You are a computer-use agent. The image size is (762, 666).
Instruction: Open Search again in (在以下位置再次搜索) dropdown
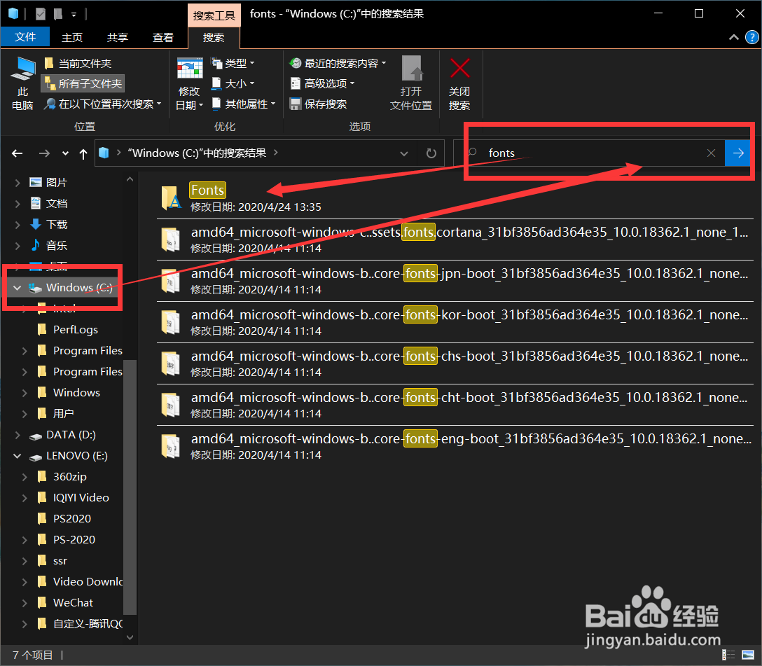pos(102,104)
